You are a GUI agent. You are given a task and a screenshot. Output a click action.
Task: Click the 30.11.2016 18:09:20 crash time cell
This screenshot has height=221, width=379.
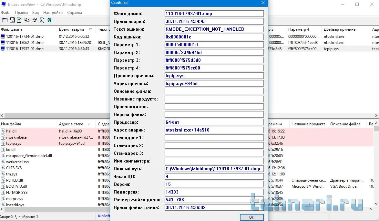pos(75,43)
